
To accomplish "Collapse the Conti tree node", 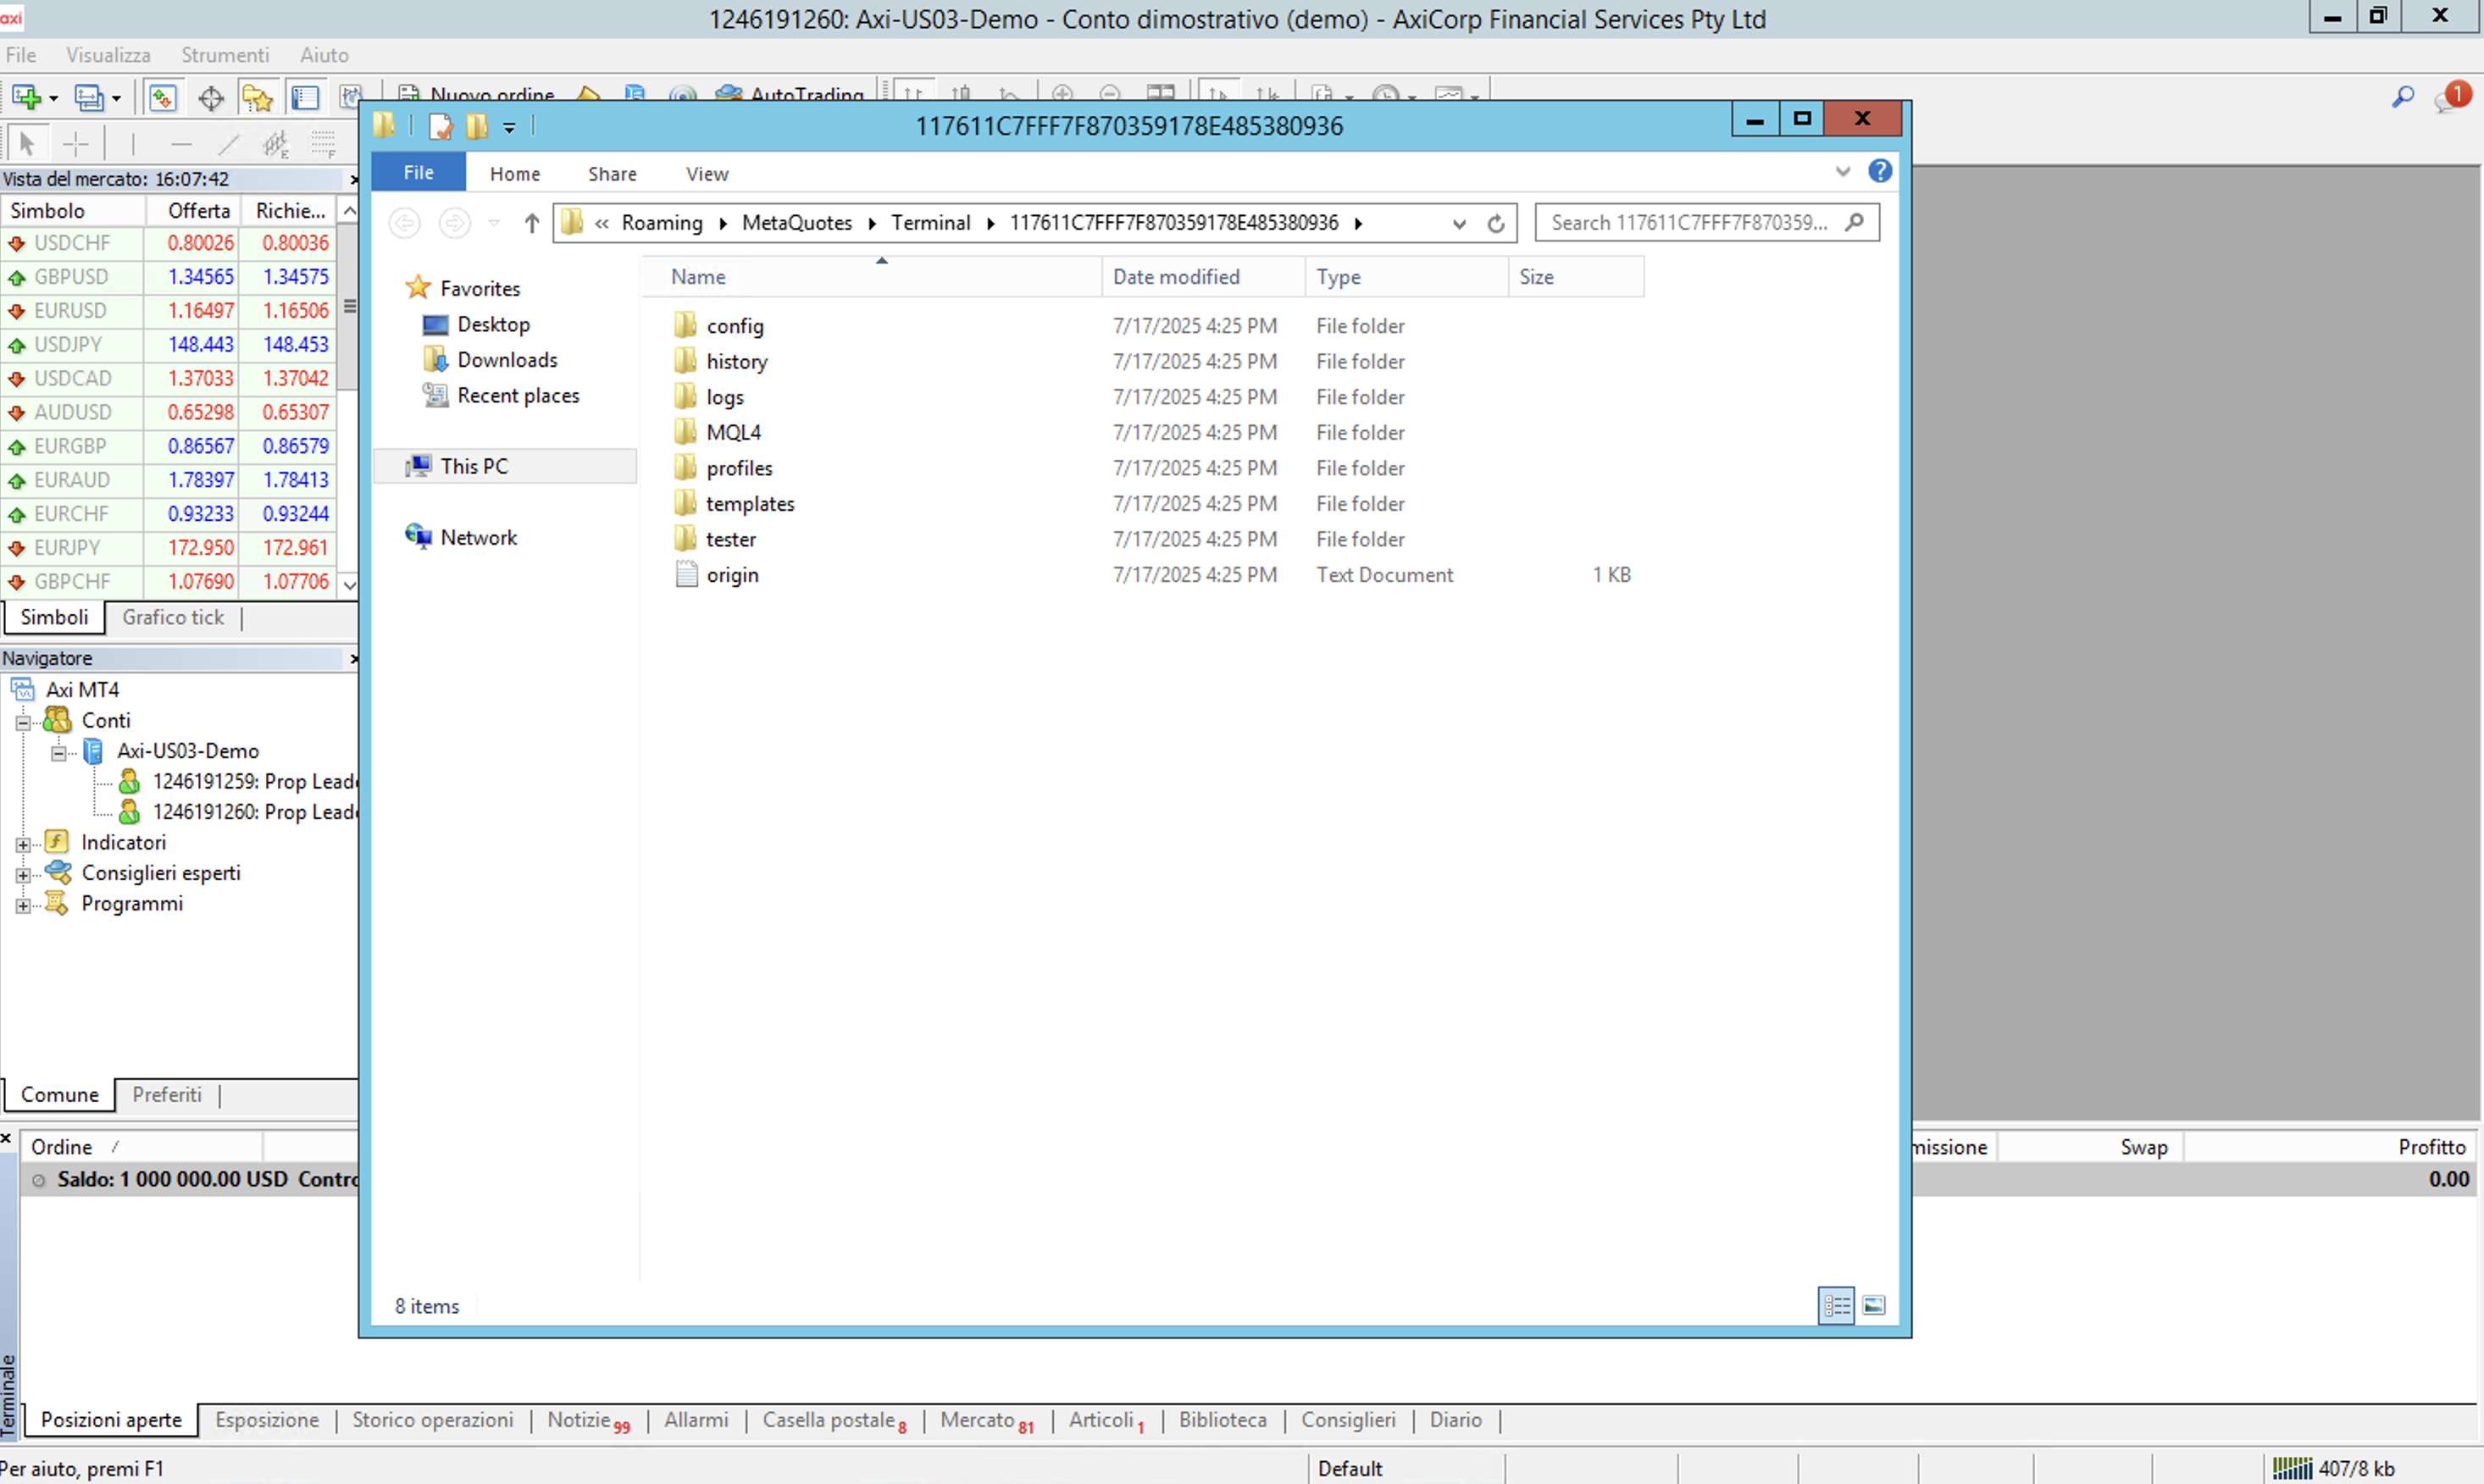I will tap(22, 722).
